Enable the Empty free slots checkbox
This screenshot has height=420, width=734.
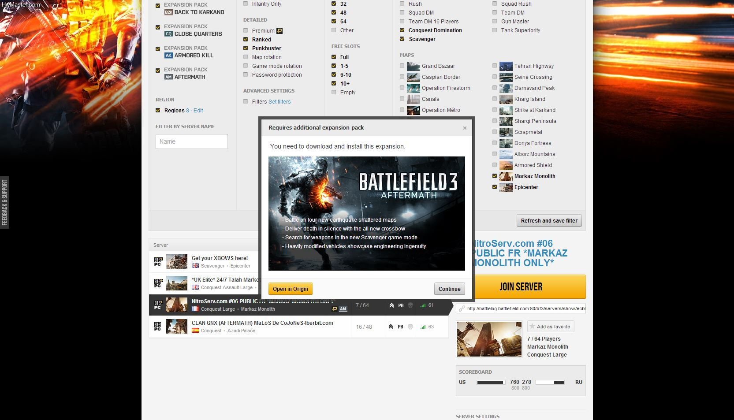[x=334, y=92]
